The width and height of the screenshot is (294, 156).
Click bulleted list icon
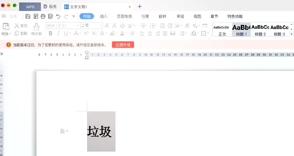143,26
